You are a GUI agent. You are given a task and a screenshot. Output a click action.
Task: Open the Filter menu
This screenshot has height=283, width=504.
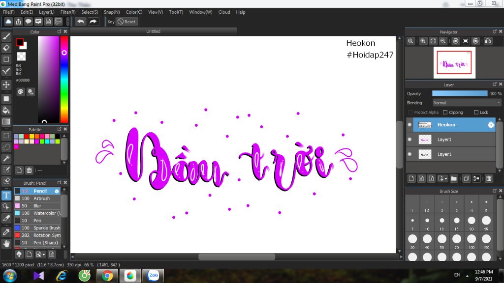pyautogui.click(x=68, y=12)
